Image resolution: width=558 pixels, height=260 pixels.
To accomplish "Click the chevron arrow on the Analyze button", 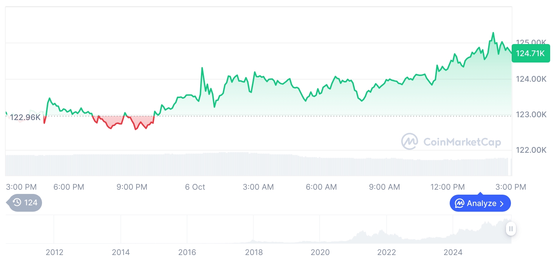I will (x=502, y=204).
